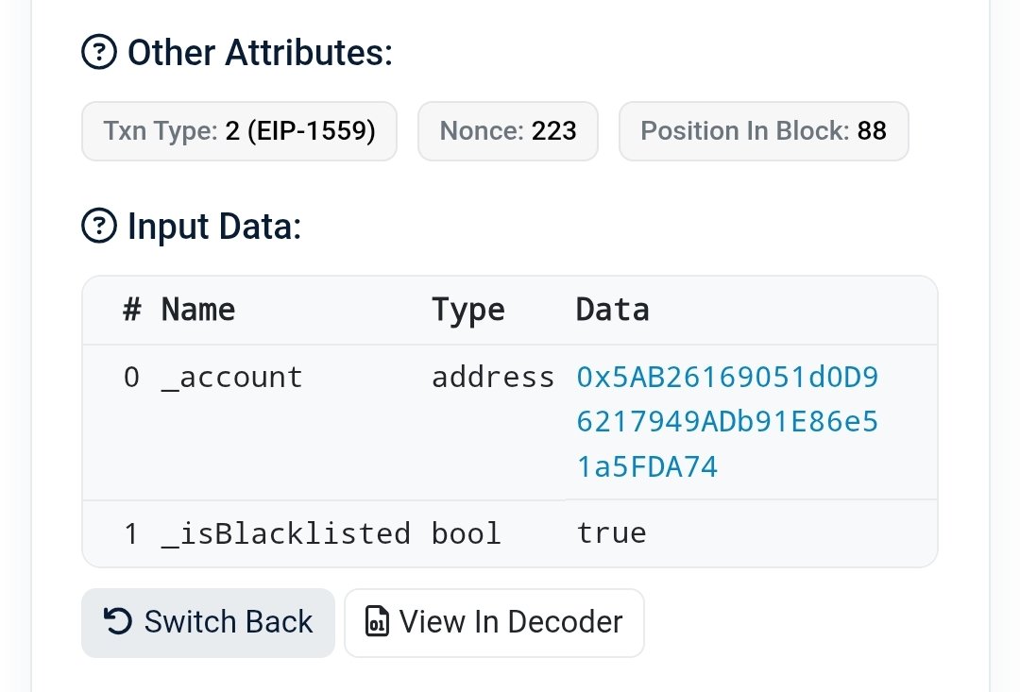Click the Type column header
The image size is (1020, 692).
point(468,310)
